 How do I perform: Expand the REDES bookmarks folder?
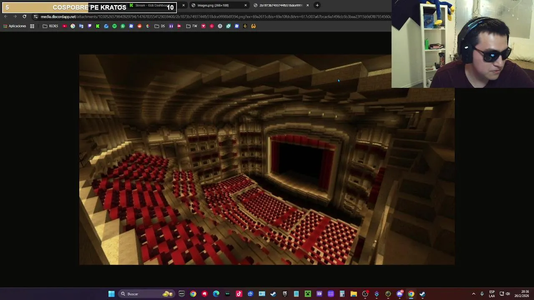pyautogui.click(x=50, y=26)
